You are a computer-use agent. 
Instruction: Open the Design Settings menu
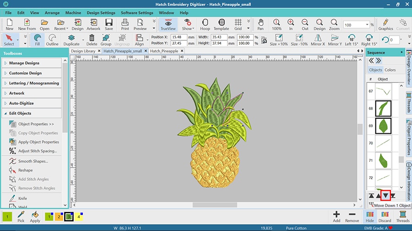[x=101, y=13]
